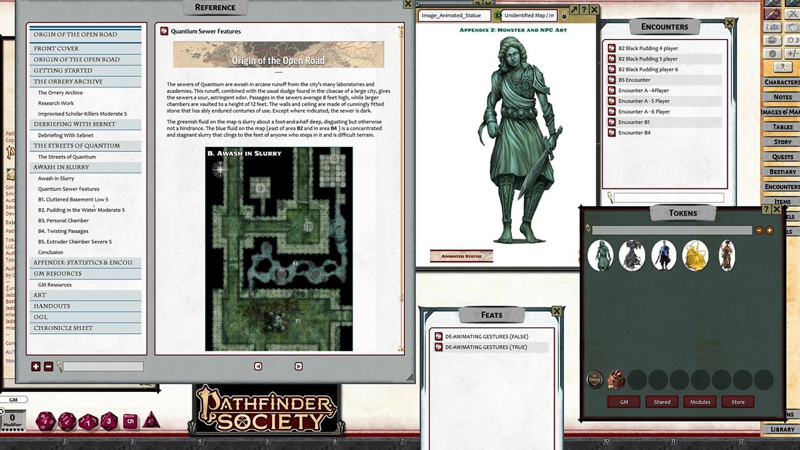Image resolution: width=800 pixels, height=450 pixels.
Task: Click the pop-out arrow on the map window
Action: coord(573,9)
